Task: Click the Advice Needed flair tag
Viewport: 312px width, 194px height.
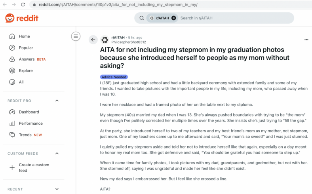Action: pos(114,77)
